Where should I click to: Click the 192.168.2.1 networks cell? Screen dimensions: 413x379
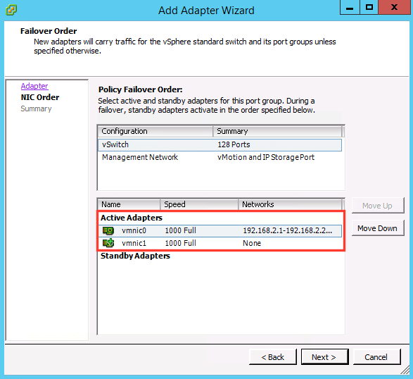click(287, 231)
